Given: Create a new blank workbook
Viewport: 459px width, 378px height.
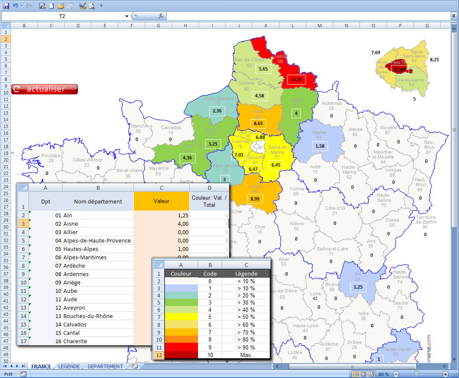Looking at the screenshot, I should (x=52, y=6).
